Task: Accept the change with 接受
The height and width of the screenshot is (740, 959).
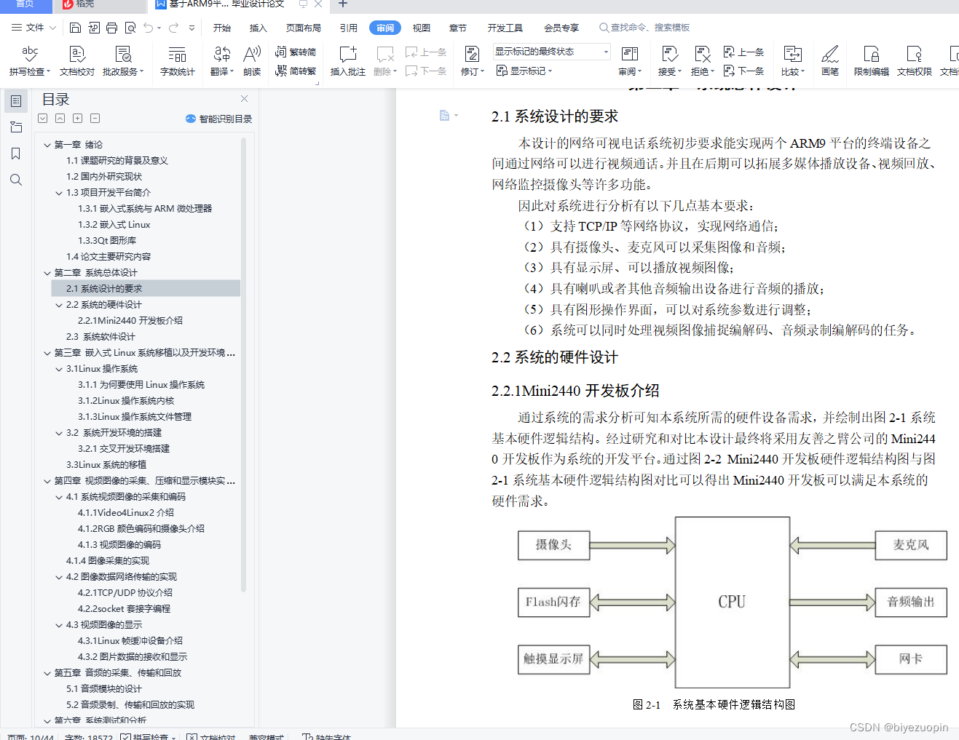Action: [670, 60]
